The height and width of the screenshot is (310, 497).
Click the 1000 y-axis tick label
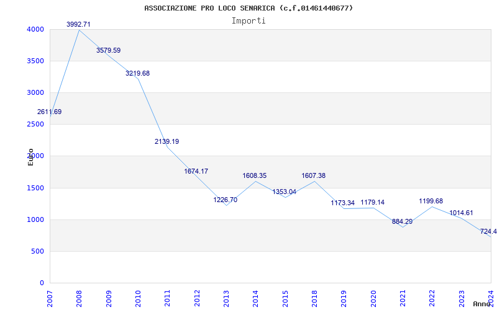(x=34, y=220)
